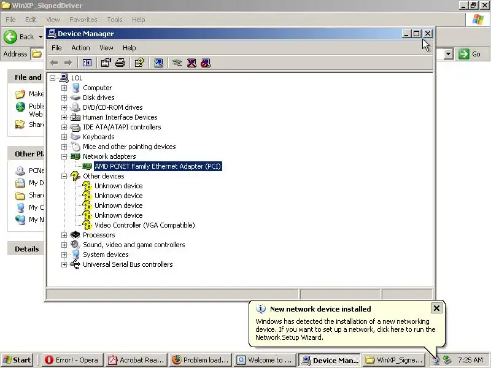Click the Forward arrow in Device Manager toolbar
Viewport: 491px width, 368px height.
pos(68,63)
